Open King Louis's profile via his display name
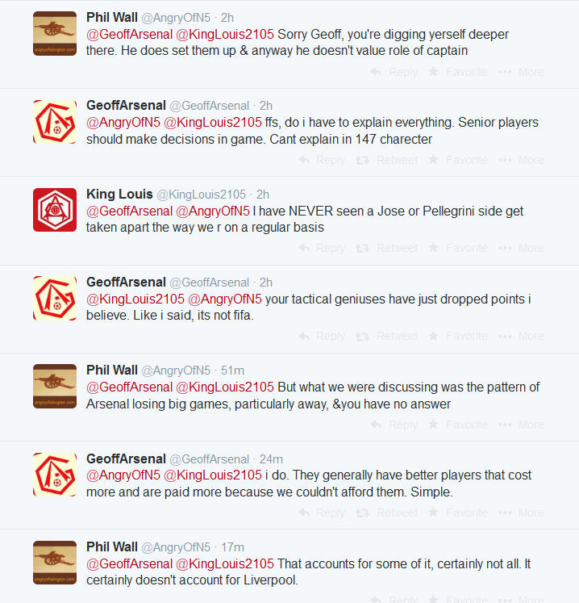Image resolution: width=579 pixels, height=603 pixels. (x=119, y=195)
